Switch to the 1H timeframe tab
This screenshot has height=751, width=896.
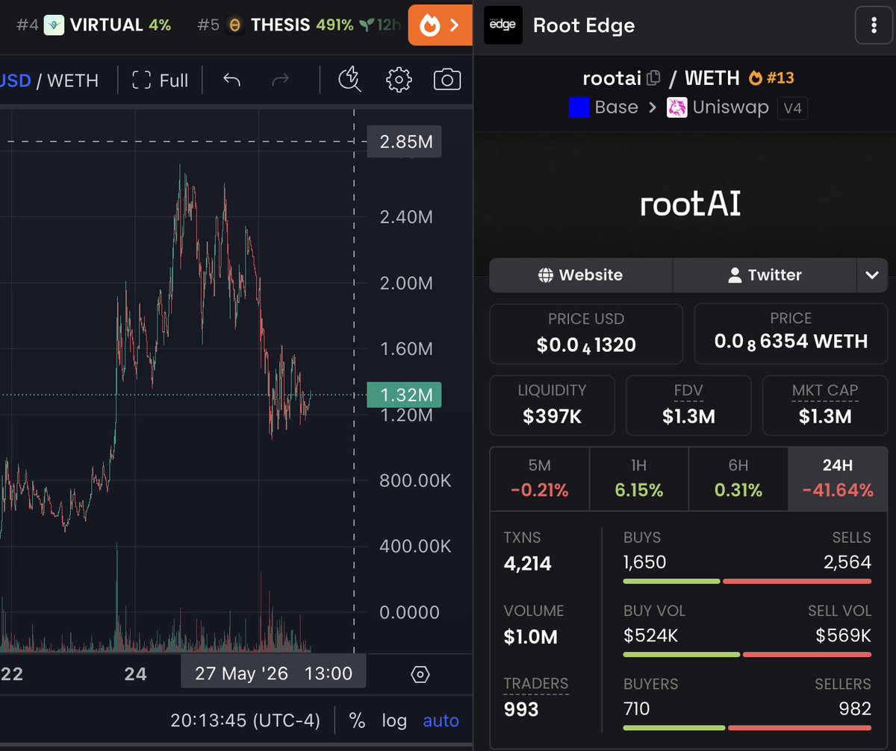tap(638, 479)
